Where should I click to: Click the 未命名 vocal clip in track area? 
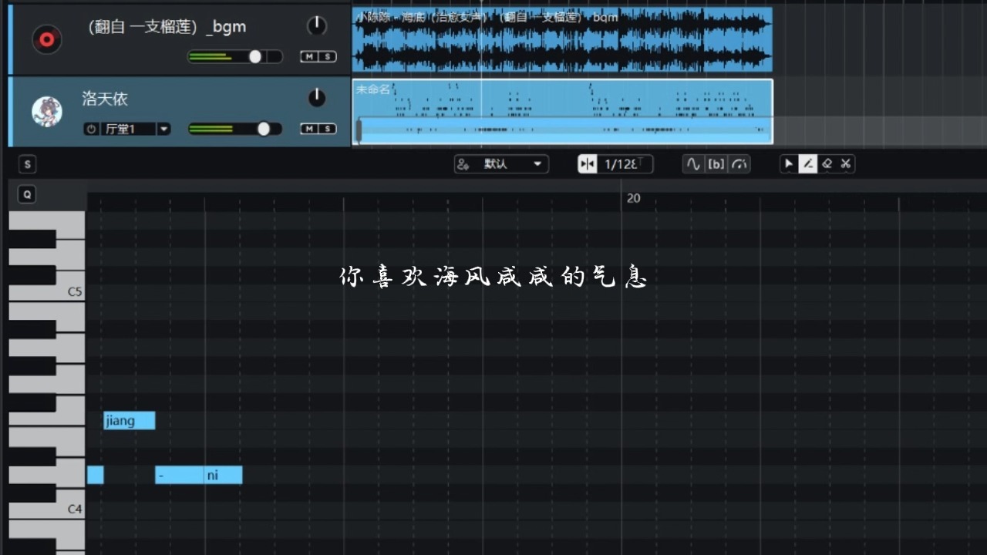pyautogui.click(x=562, y=112)
